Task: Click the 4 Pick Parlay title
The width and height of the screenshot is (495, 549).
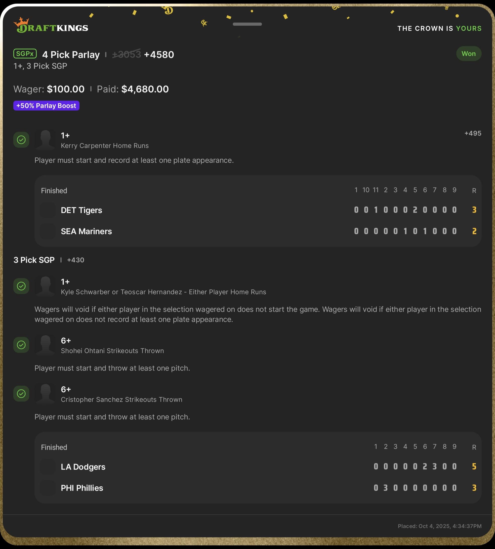Action: pos(71,55)
